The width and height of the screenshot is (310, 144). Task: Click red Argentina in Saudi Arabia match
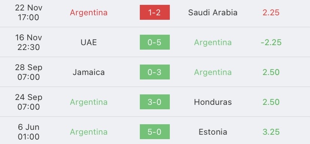88,13
